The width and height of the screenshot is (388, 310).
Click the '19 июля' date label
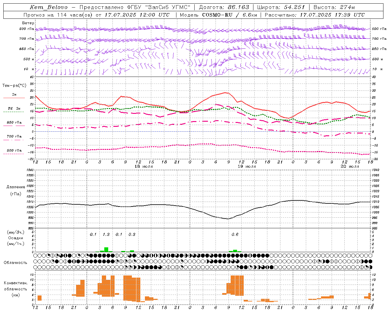pyautogui.click(x=246, y=167)
